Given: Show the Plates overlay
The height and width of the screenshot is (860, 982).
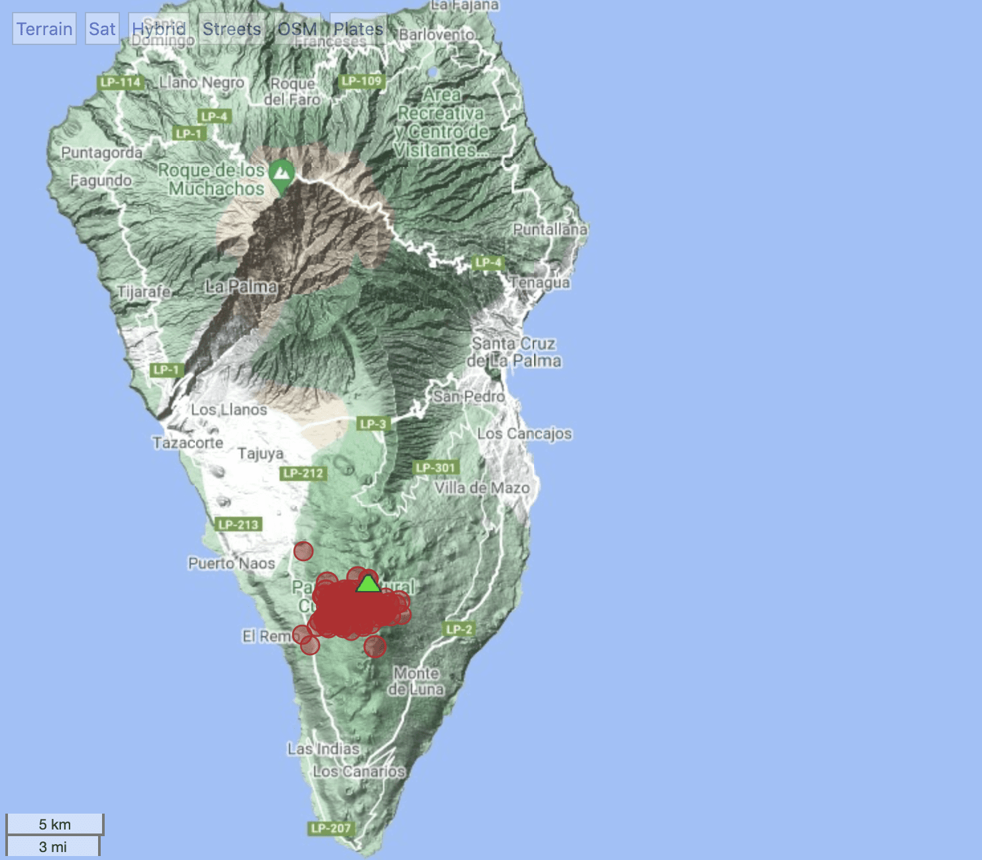Looking at the screenshot, I should tap(358, 29).
